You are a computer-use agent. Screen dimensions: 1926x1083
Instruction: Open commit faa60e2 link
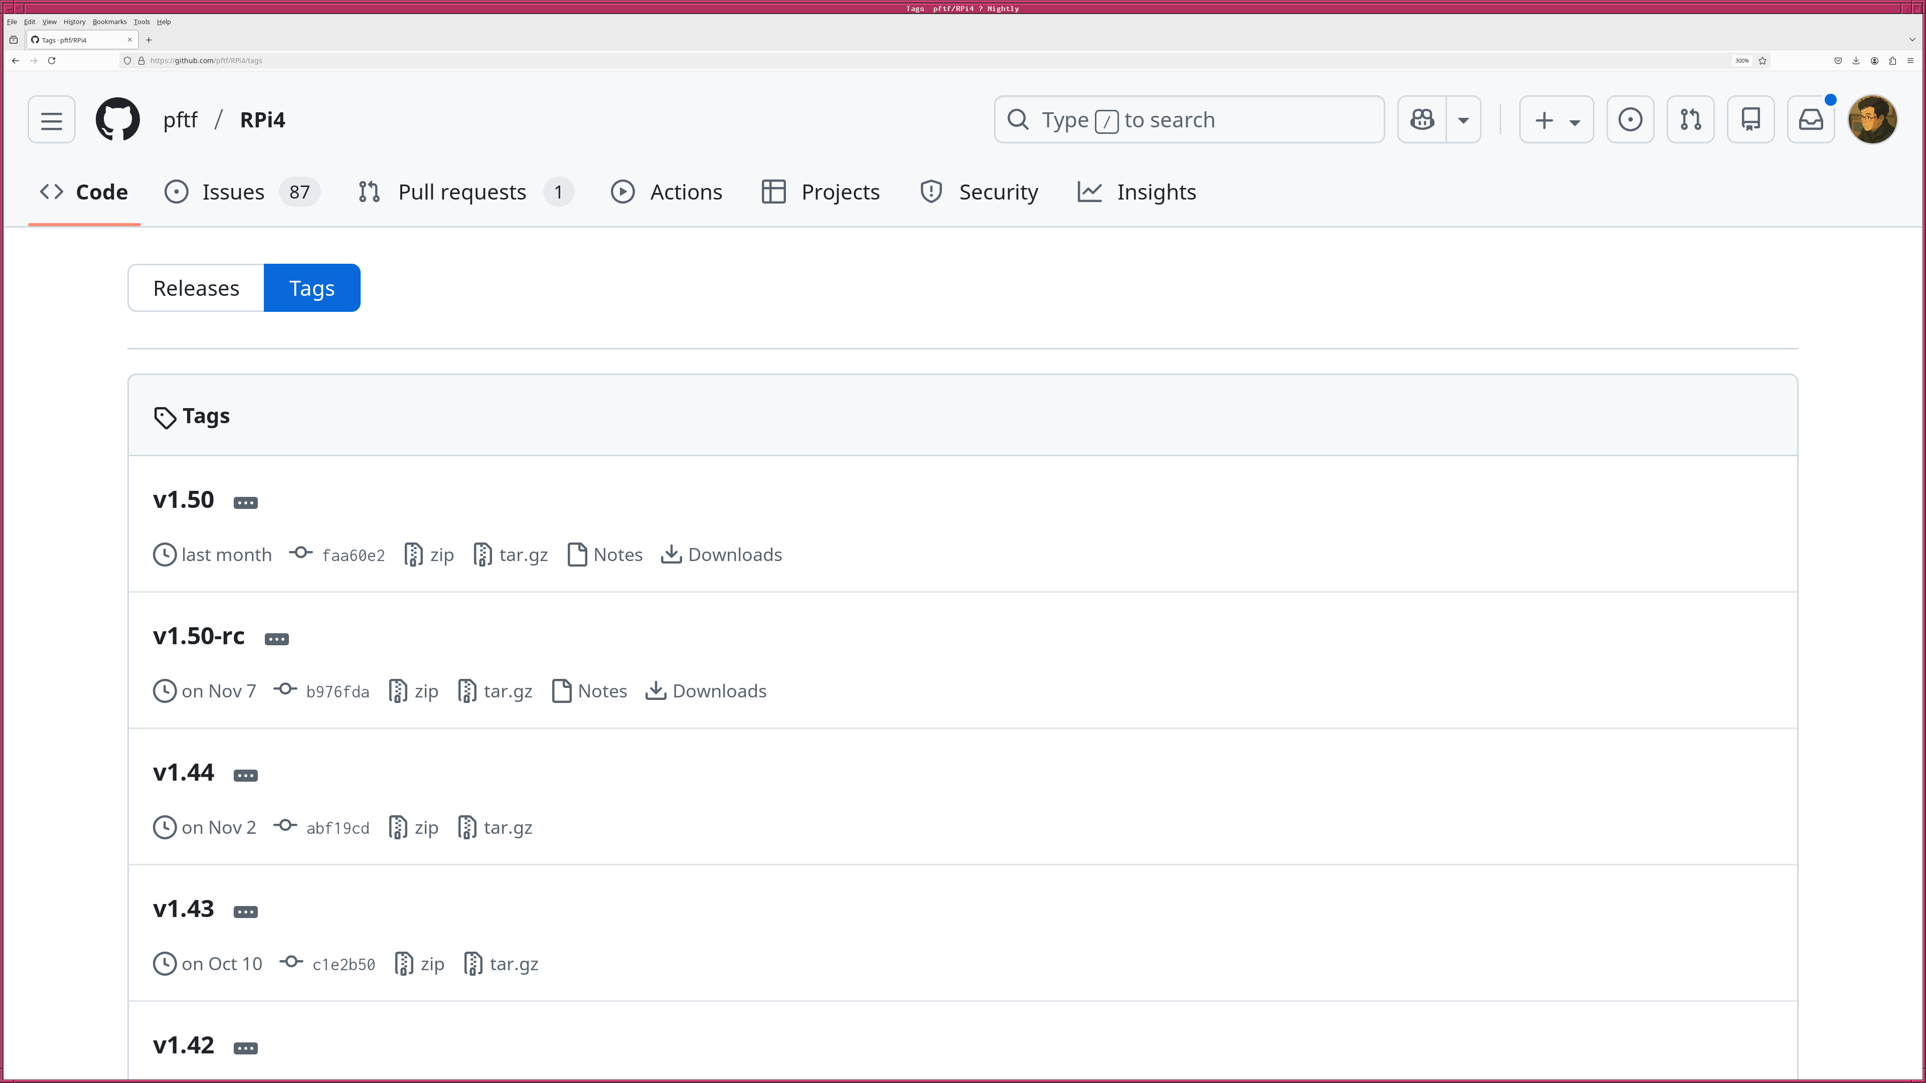(x=353, y=556)
